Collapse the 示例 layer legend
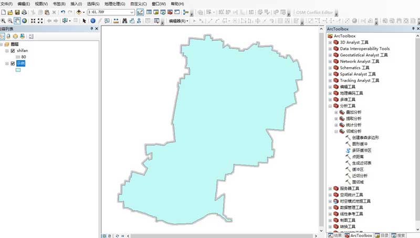The height and width of the screenshot is (238, 420). [7, 64]
